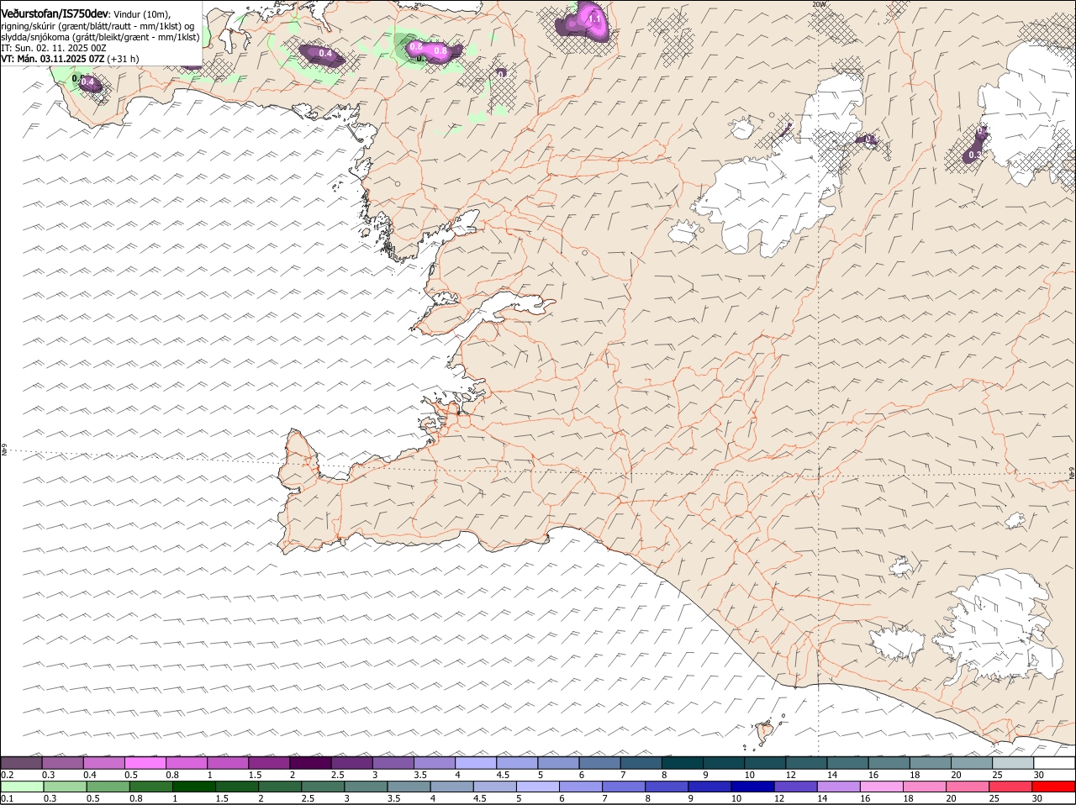1076x805 pixels.
Task: Select violet swatch between 0.4 and 0.5
Action: (x=103, y=762)
